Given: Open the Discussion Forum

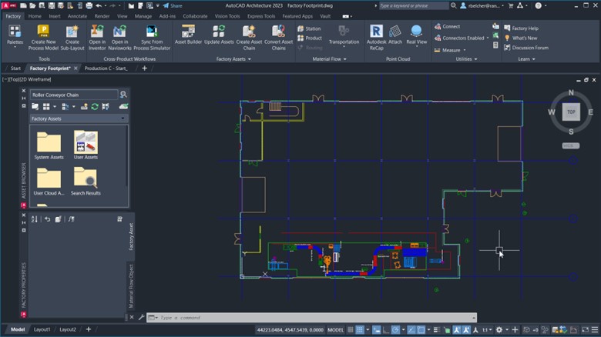Looking at the screenshot, I should 525,48.
